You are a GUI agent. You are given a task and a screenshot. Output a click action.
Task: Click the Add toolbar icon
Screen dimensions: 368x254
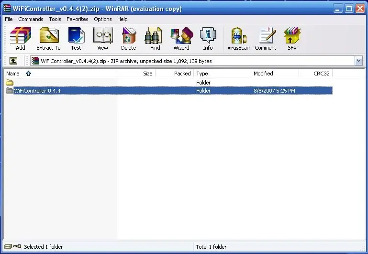click(21, 39)
